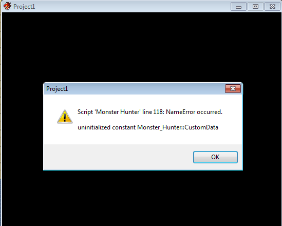
Task: Maximize the Project1 game window
Action: (255, 7)
